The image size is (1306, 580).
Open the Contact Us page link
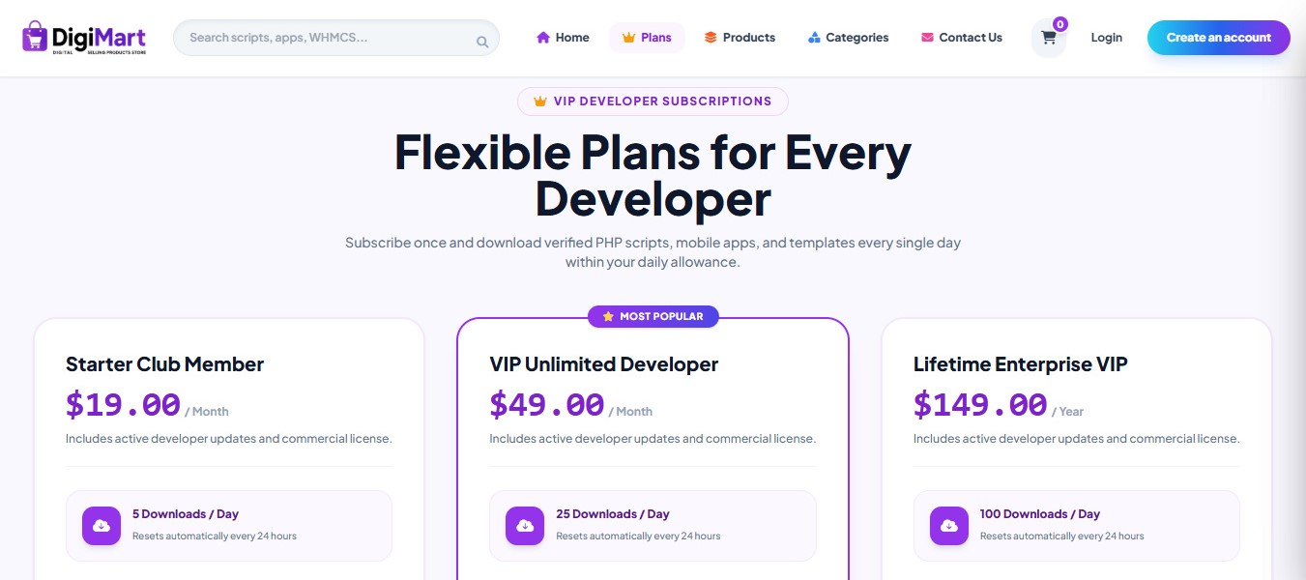(962, 38)
